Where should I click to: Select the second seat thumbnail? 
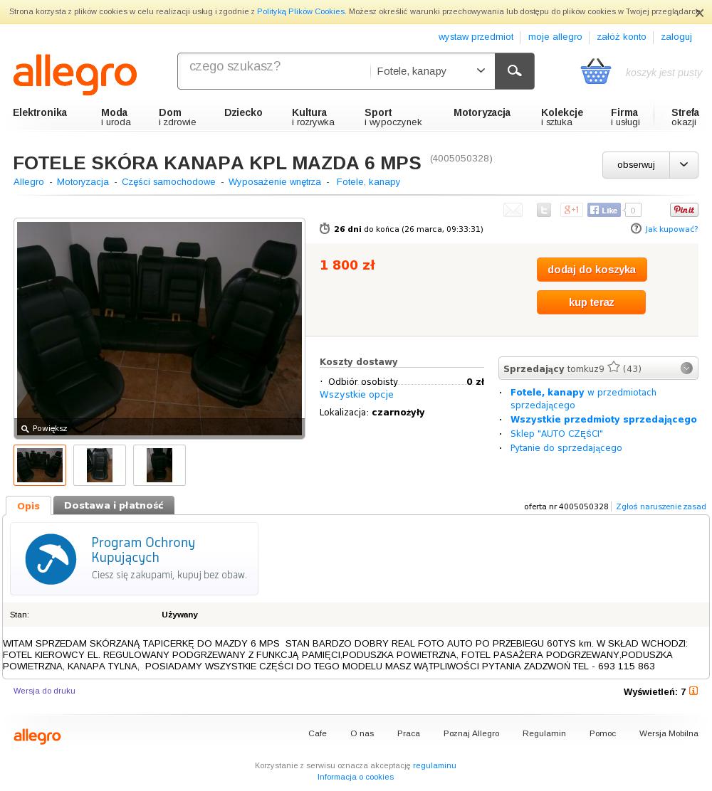pos(100,465)
